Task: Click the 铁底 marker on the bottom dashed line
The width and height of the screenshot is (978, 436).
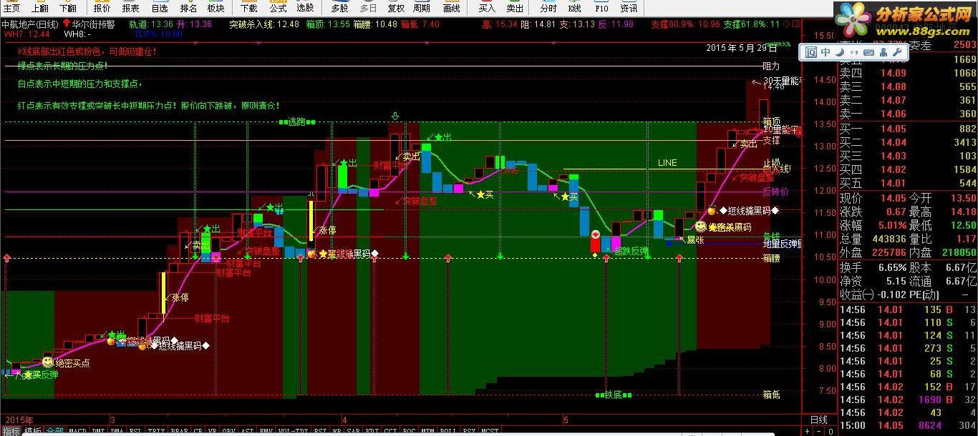Action: pyautogui.click(x=614, y=395)
